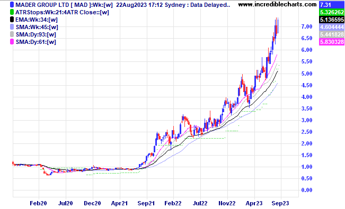345x209 pixels.
Task: Click the 5.50 price axis label
Action: coord(307,62)
